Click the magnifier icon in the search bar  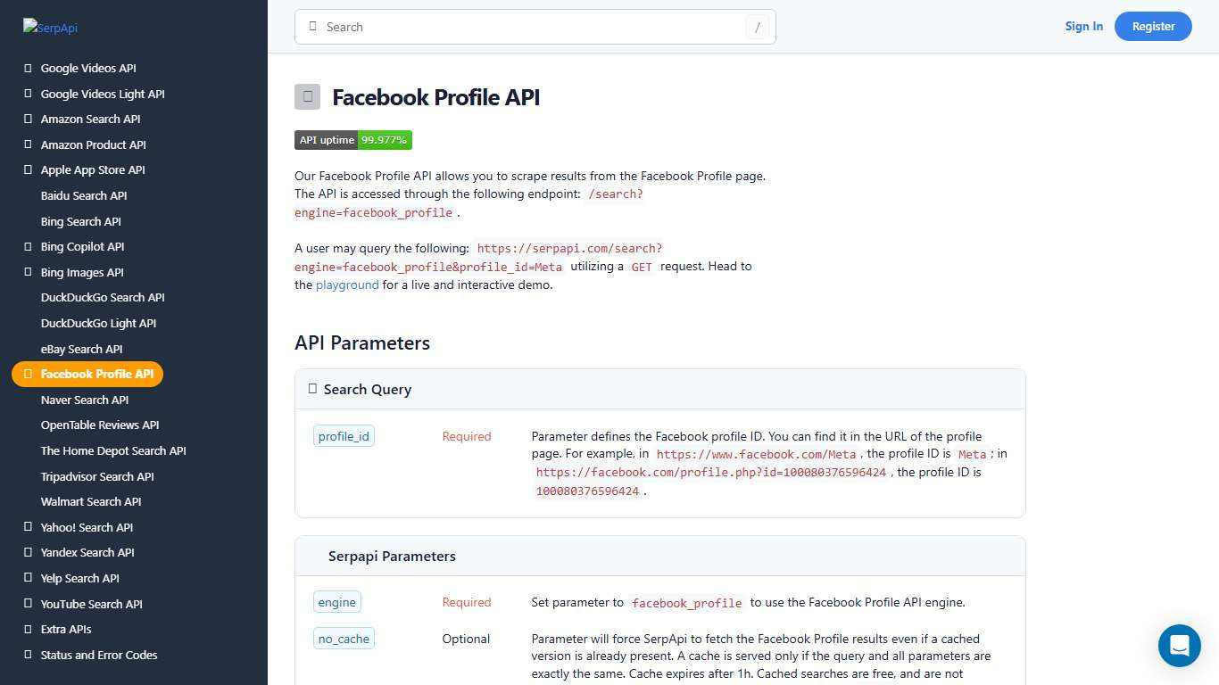pos(313,27)
